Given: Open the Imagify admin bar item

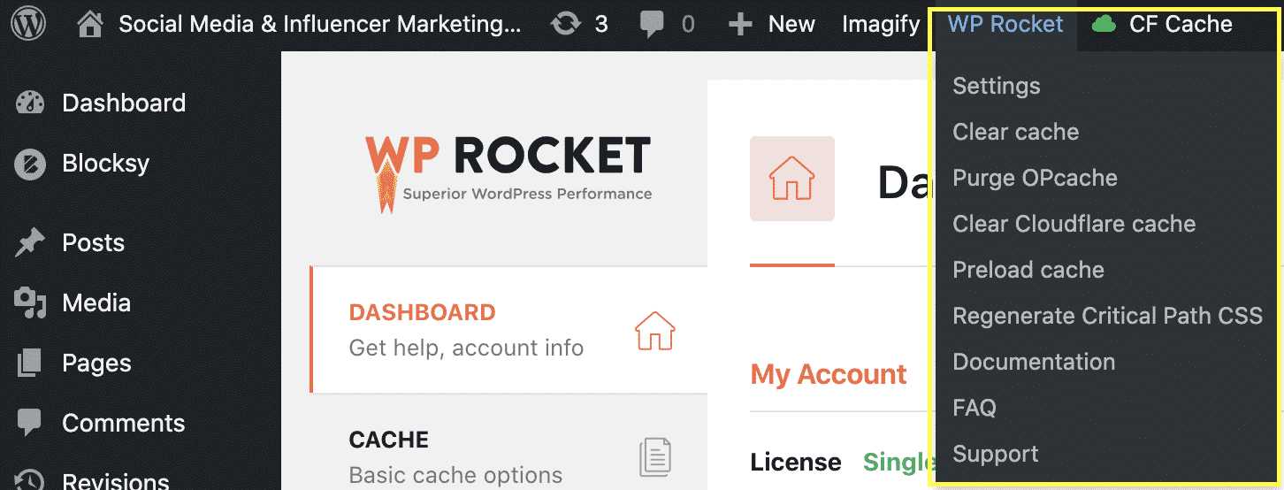Looking at the screenshot, I should tap(881, 24).
